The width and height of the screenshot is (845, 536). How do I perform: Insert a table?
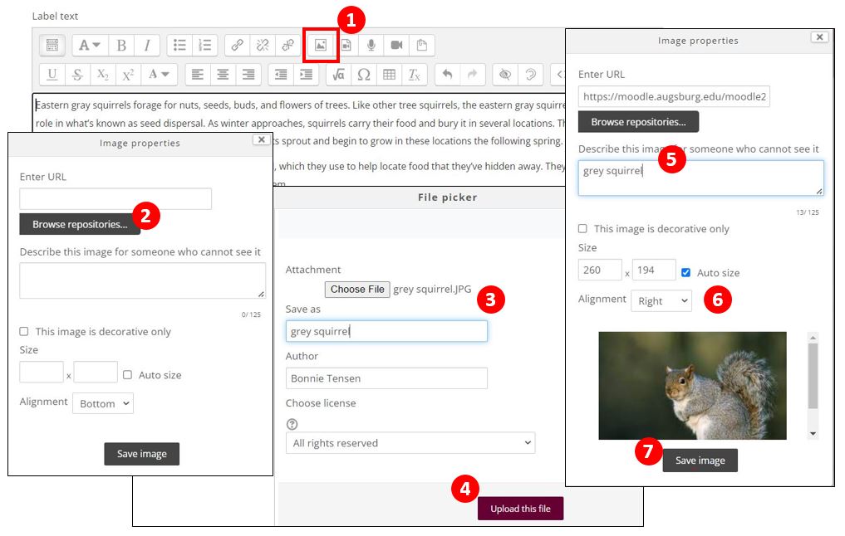(x=389, y=75)
